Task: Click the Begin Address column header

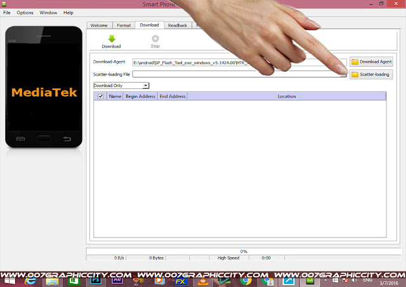Action: pyautogui.click(x=140, y=96)
